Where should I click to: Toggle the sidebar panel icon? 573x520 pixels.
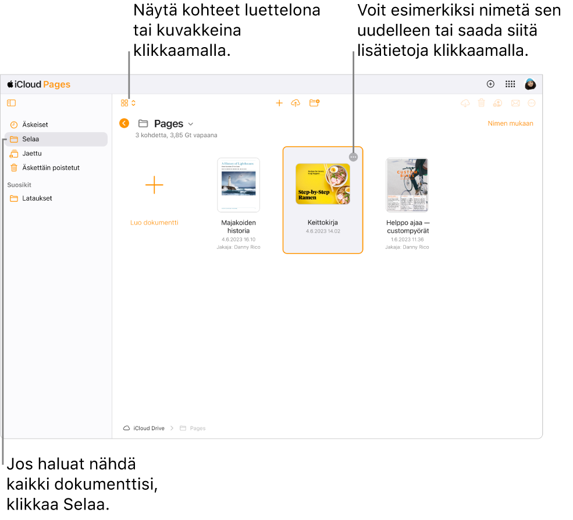11,103
